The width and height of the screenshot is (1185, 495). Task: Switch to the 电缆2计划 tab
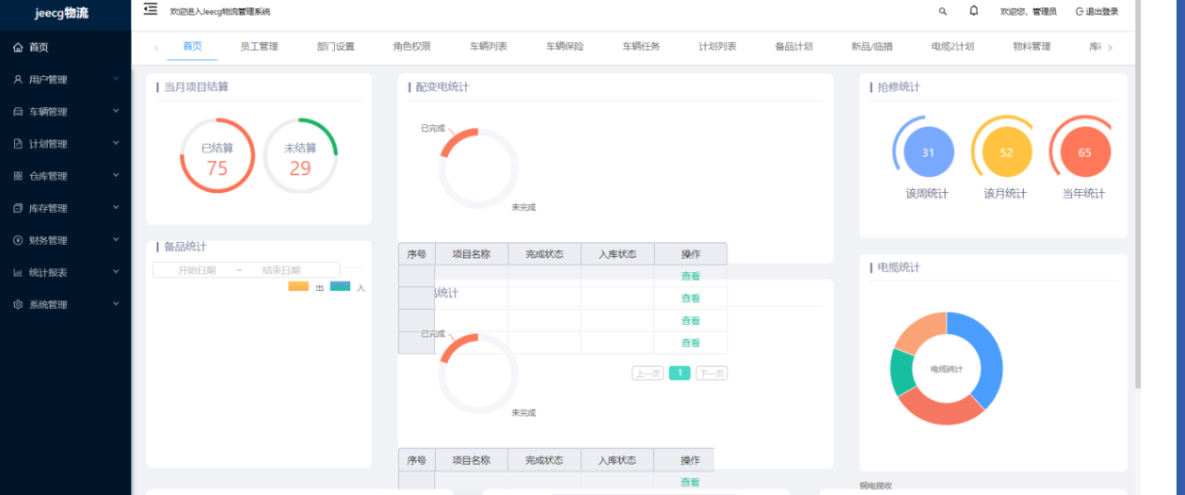952,46
